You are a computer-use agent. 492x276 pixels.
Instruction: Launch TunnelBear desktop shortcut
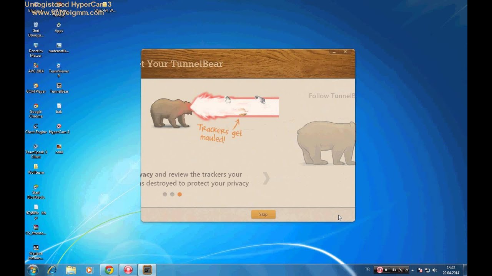pyautogui.click(x=59, y=89)
